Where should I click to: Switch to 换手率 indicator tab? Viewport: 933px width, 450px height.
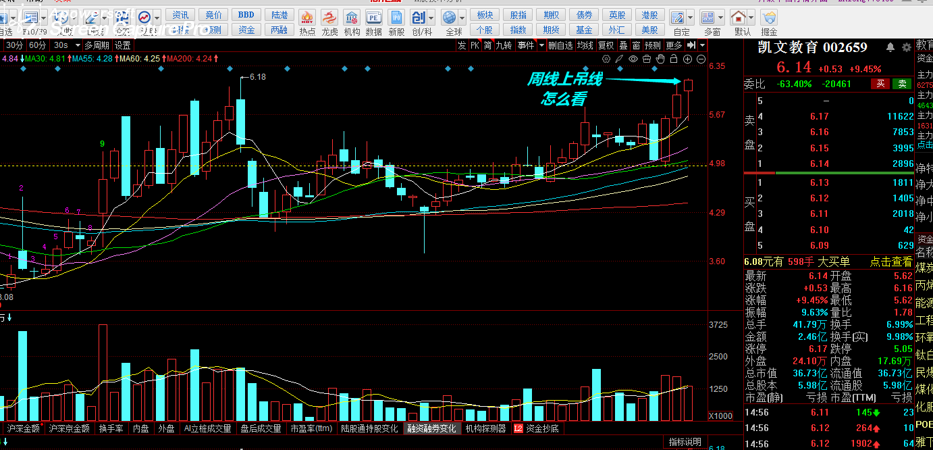(x=111, y=428)
